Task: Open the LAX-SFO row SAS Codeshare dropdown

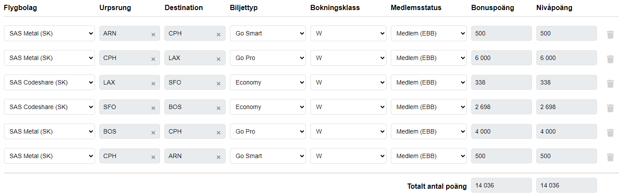Action: tap(49, 82)
